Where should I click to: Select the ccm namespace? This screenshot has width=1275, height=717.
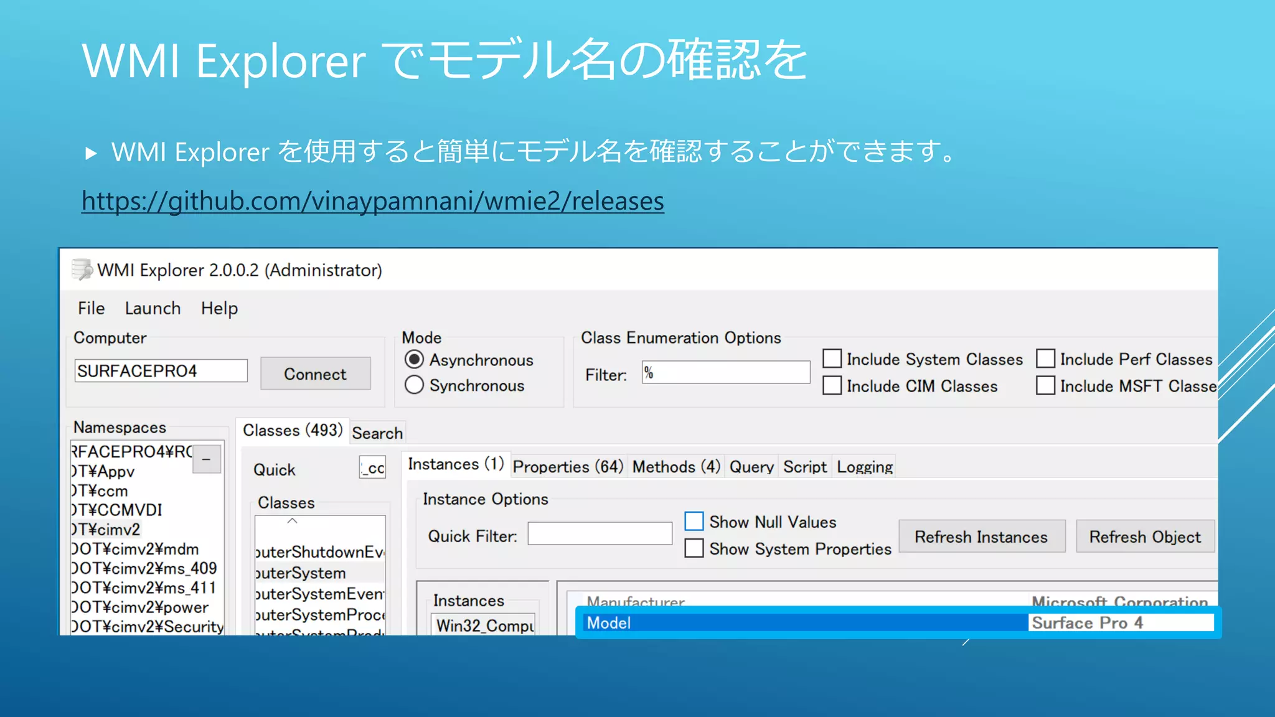pyautogui.click(x=100, y=490)
